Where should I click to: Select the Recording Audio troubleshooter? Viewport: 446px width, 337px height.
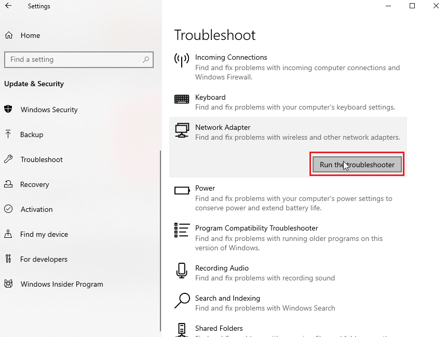pyautogui.click(x=222, y=268)
